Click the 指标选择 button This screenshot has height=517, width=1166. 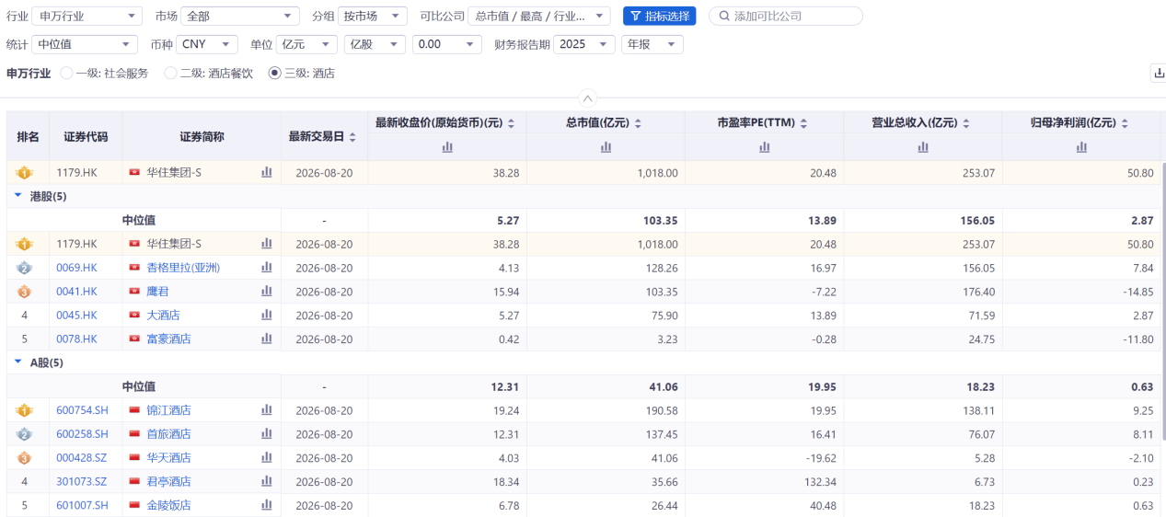click(660, 17)
